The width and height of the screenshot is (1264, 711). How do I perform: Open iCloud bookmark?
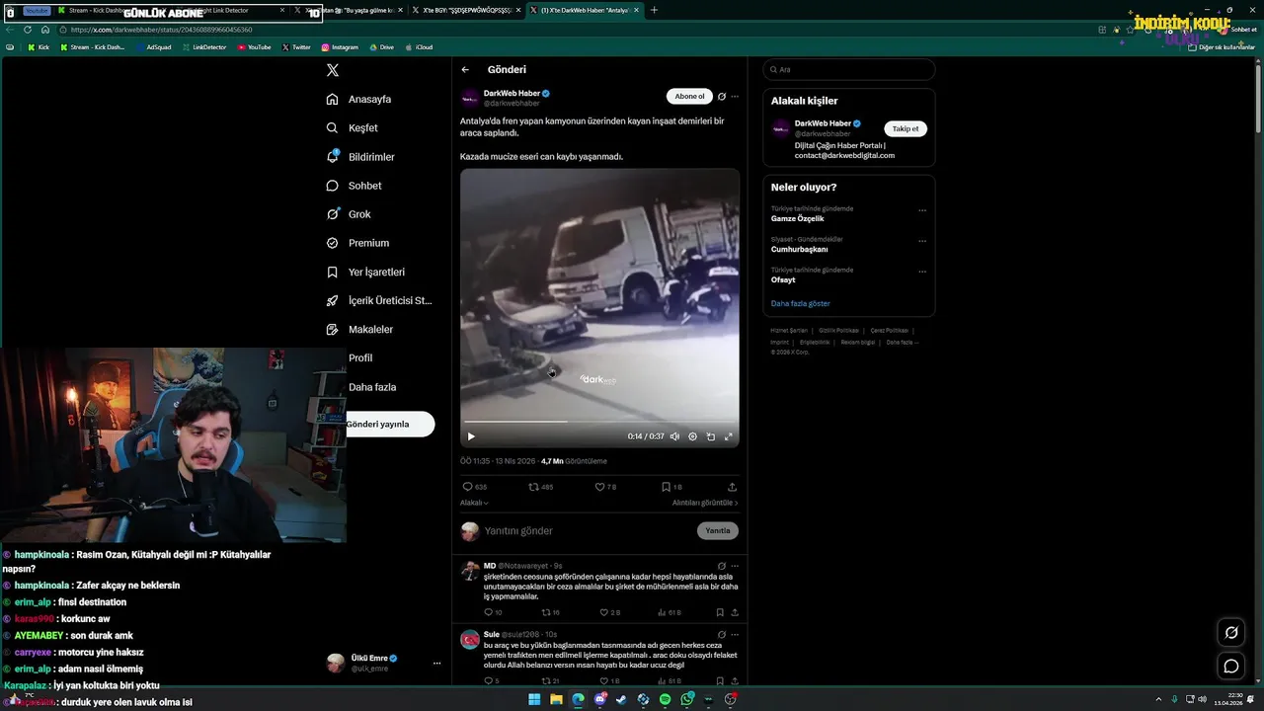coord(419,46)
